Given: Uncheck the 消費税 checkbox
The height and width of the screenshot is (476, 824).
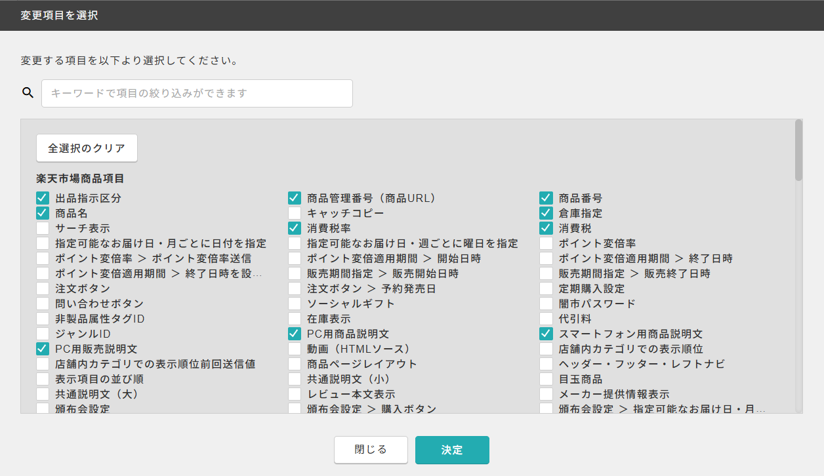Looking at the screenshot, I should (x=546, y=228).
